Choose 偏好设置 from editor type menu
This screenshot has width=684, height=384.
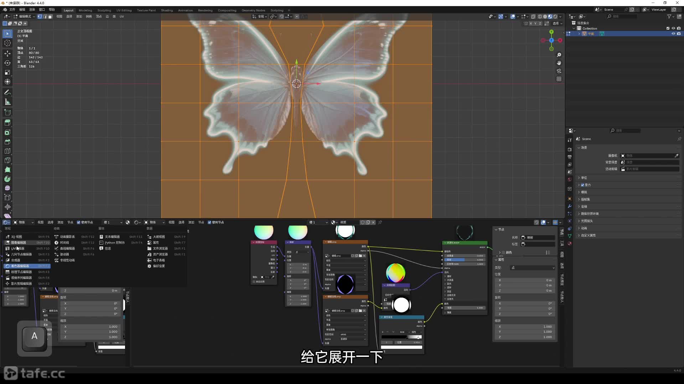coord(166,266)
